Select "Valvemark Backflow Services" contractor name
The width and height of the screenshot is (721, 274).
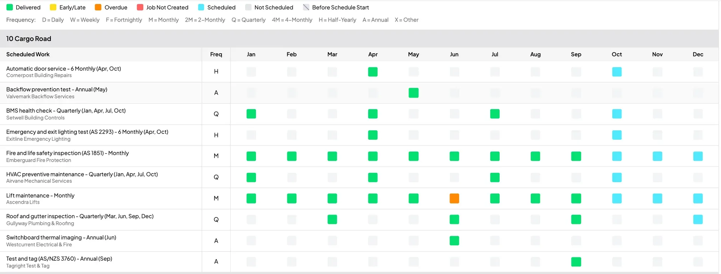coord(40,96)
